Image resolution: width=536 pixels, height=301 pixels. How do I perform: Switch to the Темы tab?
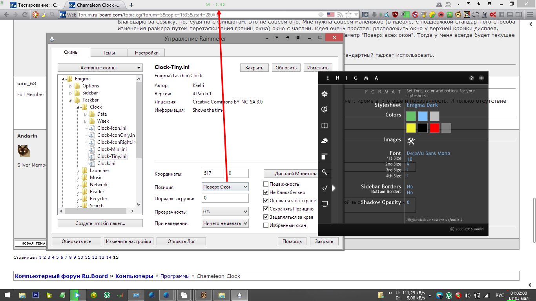[109, 53]
